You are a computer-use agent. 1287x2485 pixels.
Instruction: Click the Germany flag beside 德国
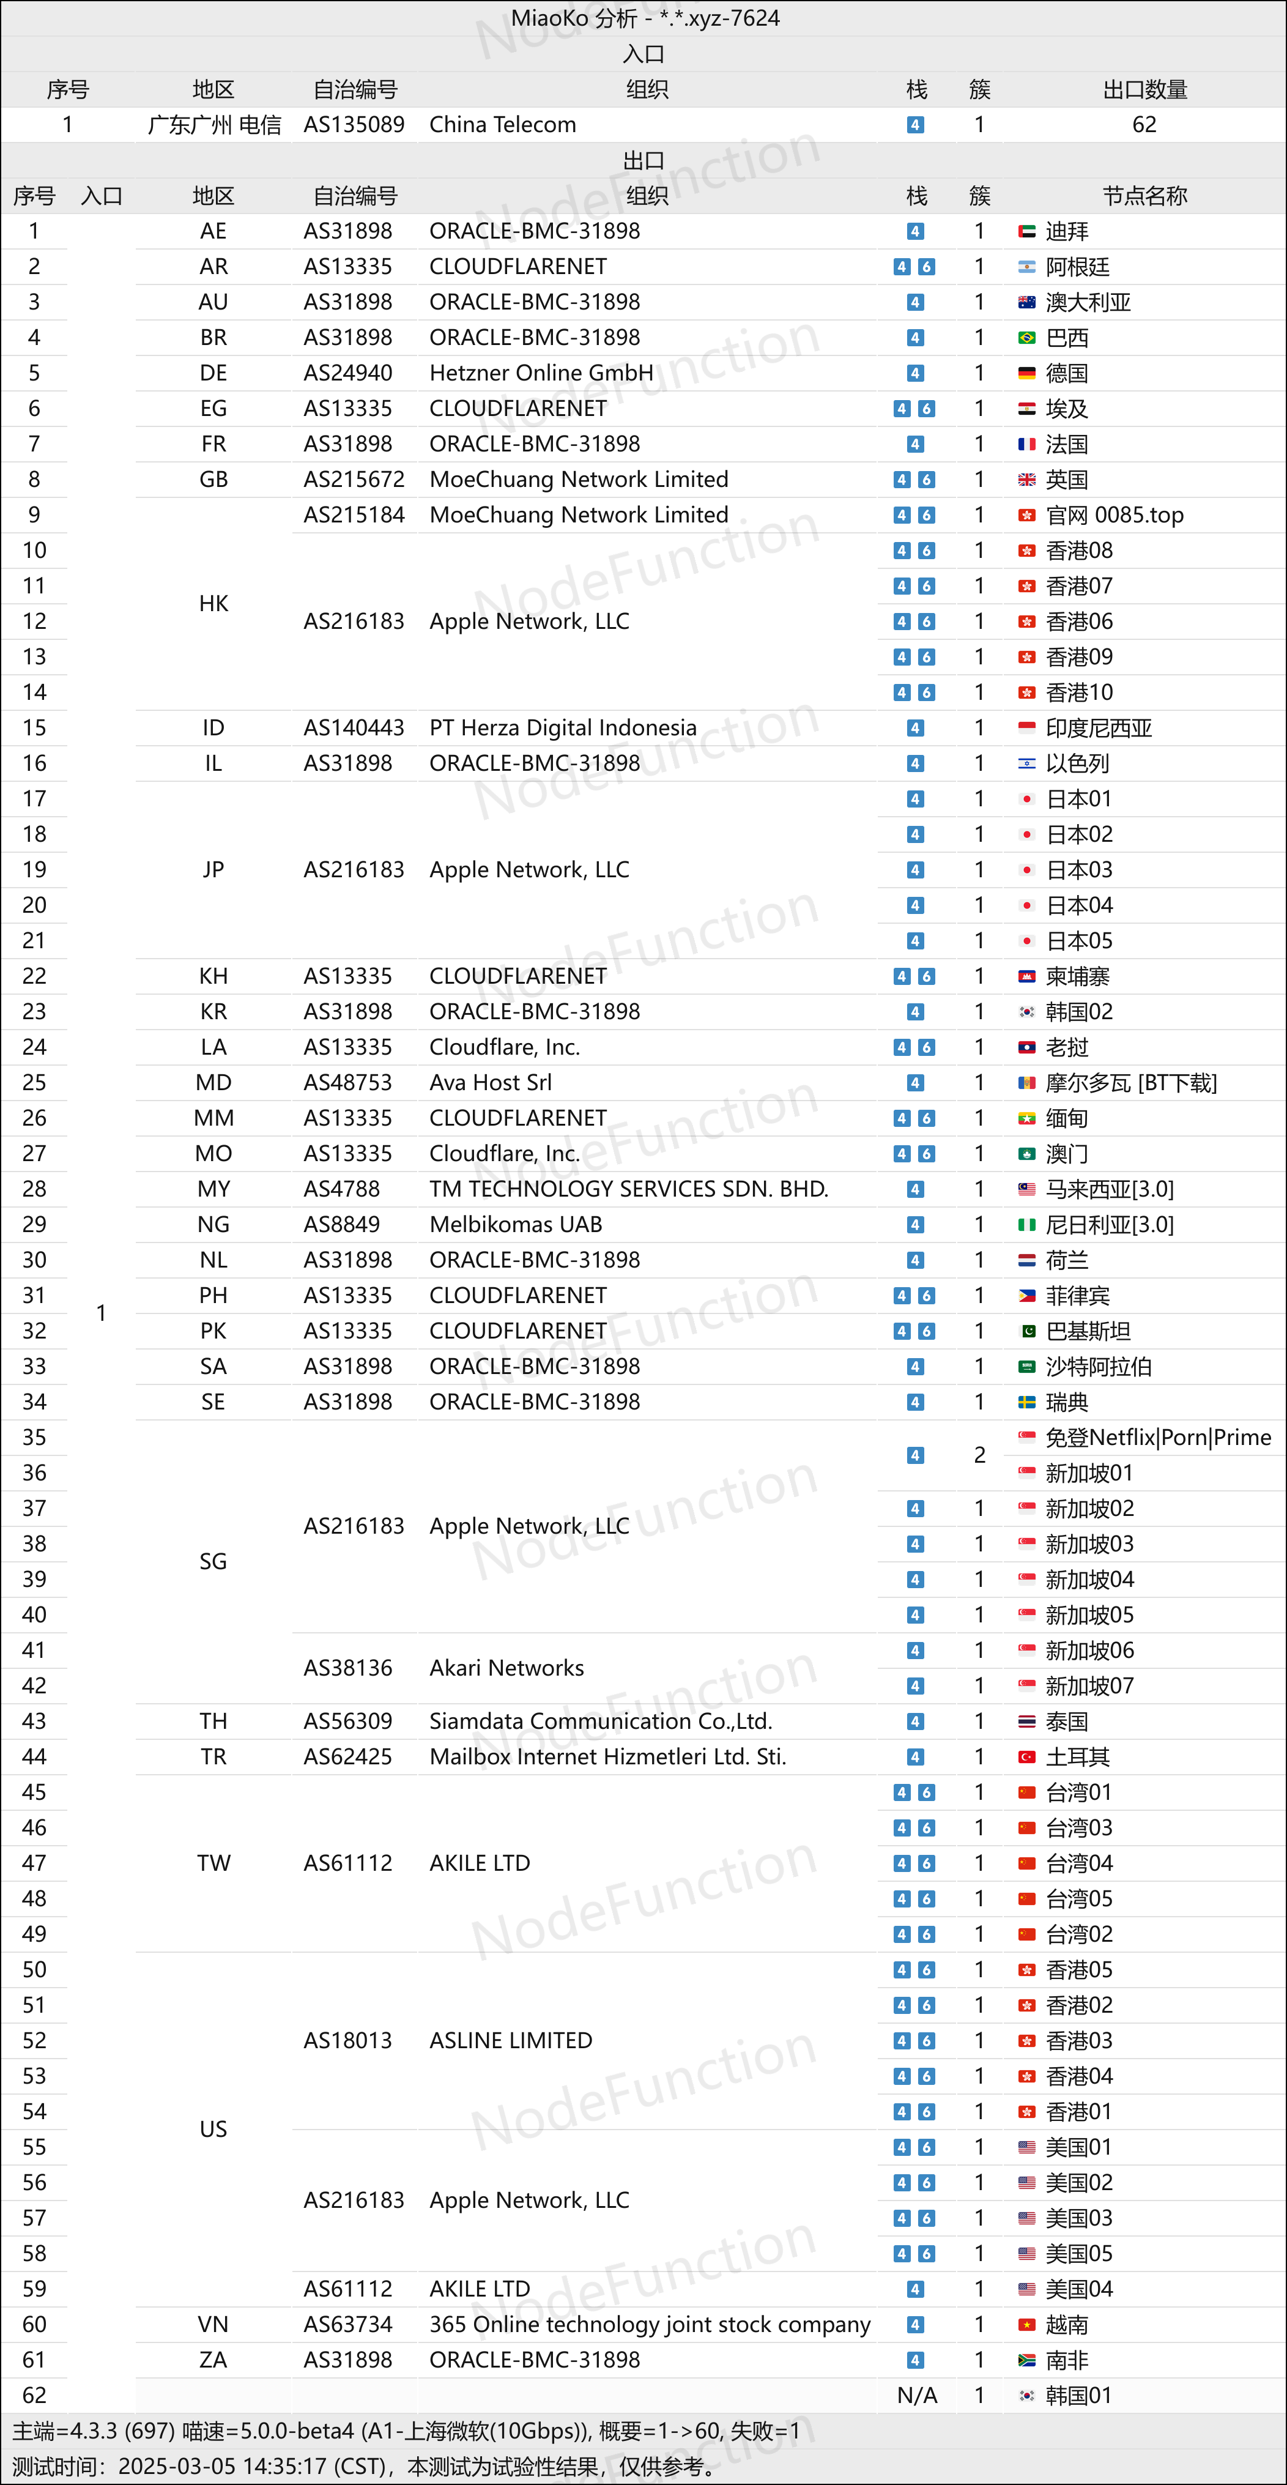coord(1026,373)
